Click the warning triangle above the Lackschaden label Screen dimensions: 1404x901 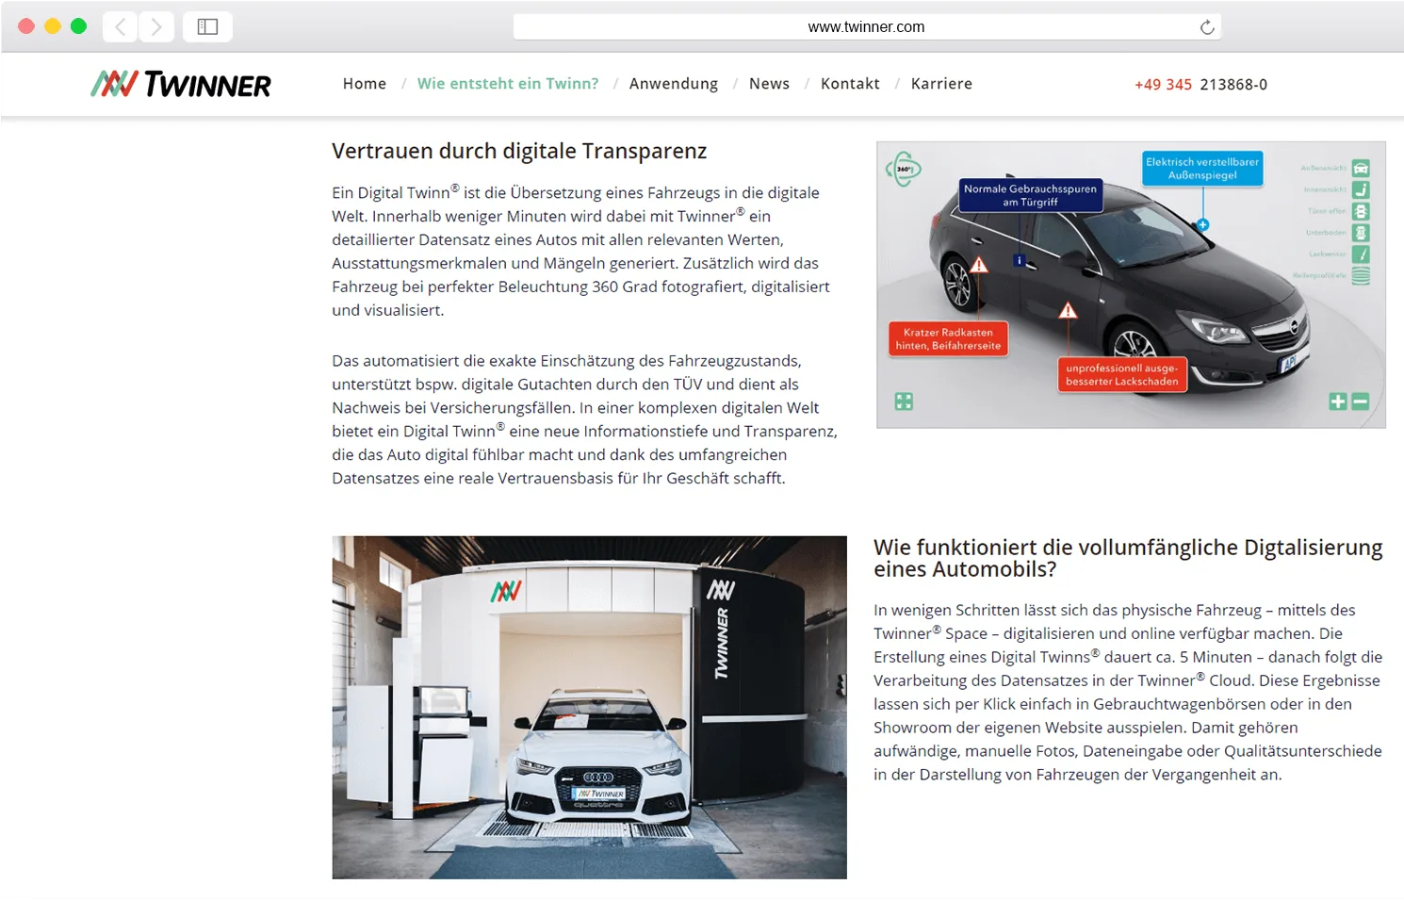pyautogui.click(x=1068, y=310)
